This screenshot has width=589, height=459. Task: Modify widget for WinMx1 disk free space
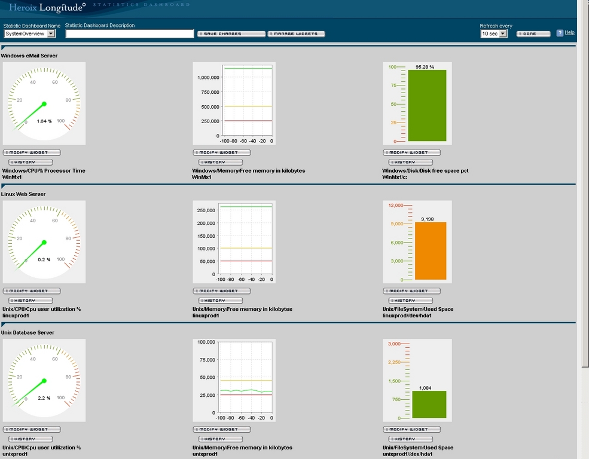pyautogui.click(x=411, y=152)
